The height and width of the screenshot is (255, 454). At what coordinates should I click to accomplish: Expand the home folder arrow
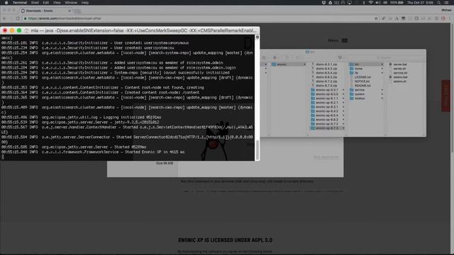point(382,69)
